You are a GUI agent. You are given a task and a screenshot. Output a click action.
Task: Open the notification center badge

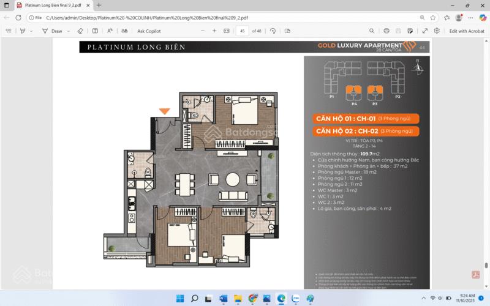(x=481, y=298)
